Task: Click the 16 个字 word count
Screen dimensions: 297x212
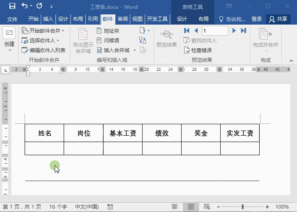Action: 58,207
